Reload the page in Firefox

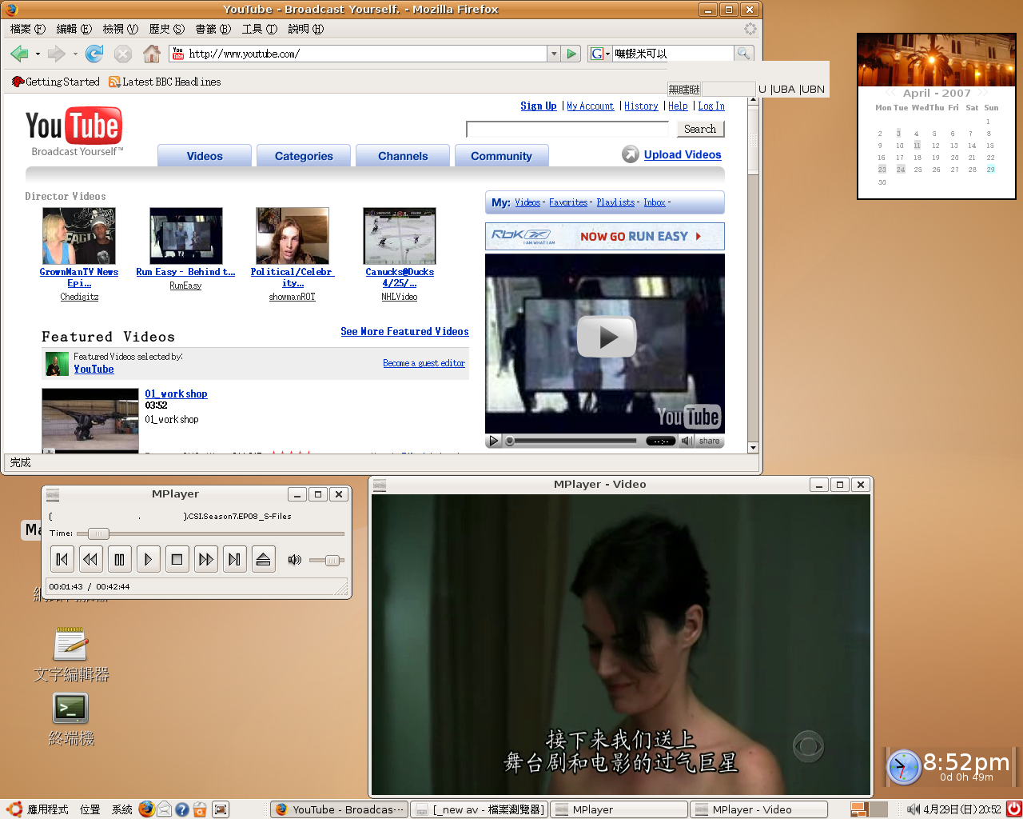[94, 54]
